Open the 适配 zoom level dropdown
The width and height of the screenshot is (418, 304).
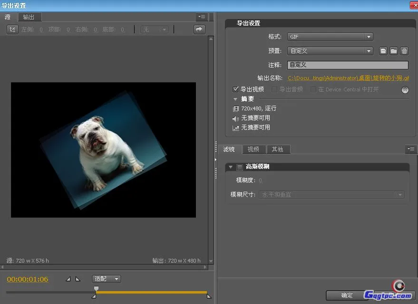coord(107,279)
